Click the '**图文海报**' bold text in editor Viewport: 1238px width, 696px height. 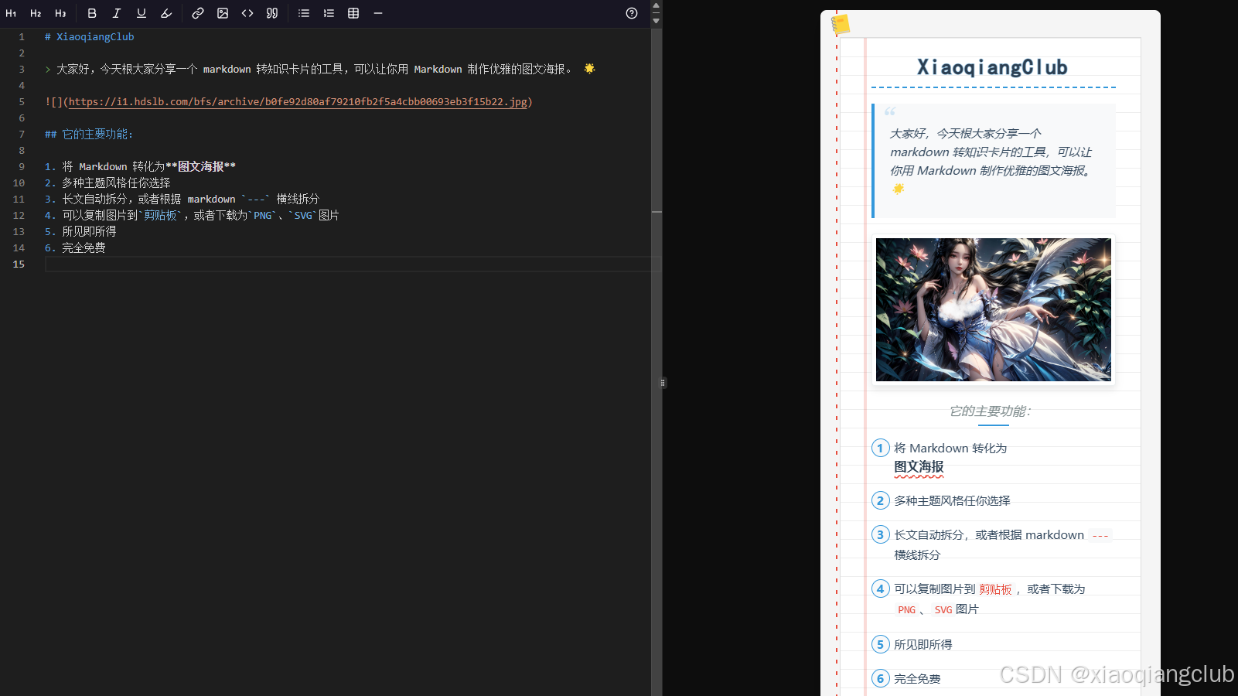coord(201,167)
